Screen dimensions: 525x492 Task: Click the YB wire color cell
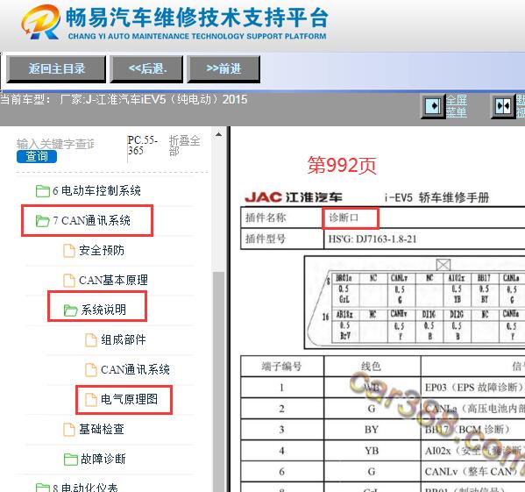372,451
